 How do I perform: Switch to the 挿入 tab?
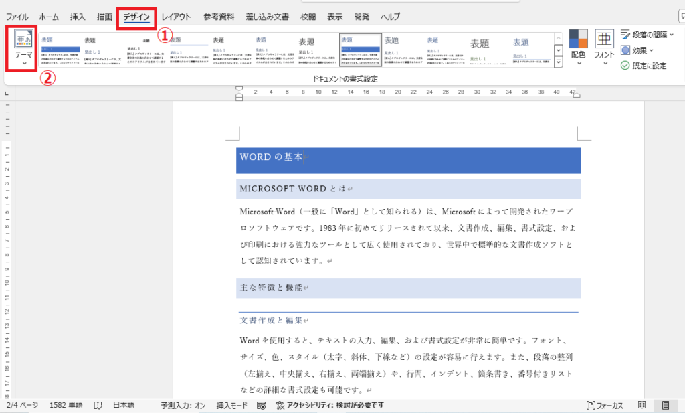click(78, 17)
